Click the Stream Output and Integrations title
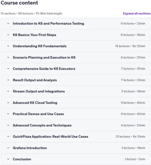The width and height of the screenshot is (151, 165). pyautogui.click(x=39, y=91)
